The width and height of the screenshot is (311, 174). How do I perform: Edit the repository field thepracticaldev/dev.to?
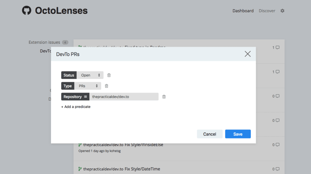[x=124, y=97]
